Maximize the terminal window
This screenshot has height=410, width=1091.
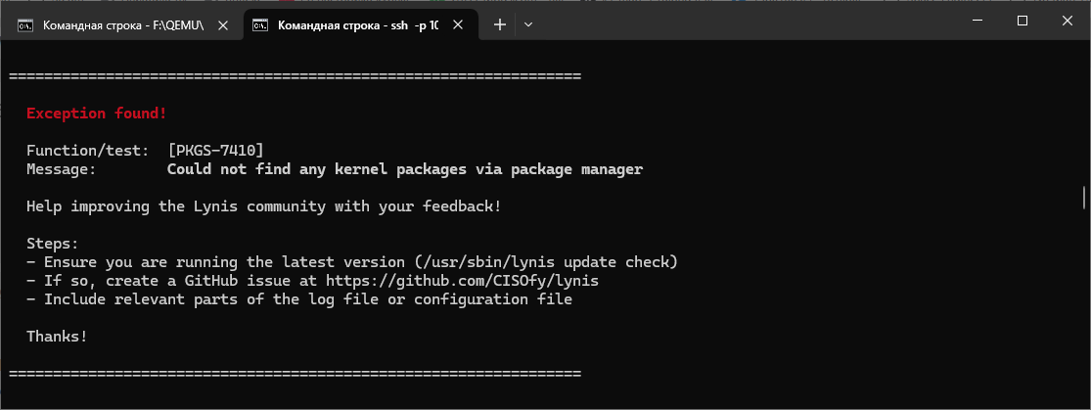click(x=1022, y=21)
